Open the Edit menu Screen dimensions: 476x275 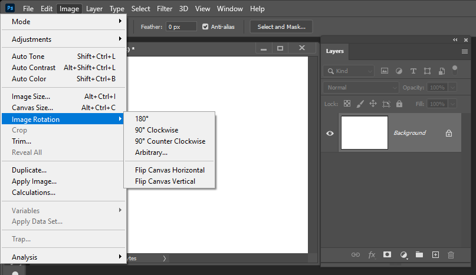pos(47,9)
